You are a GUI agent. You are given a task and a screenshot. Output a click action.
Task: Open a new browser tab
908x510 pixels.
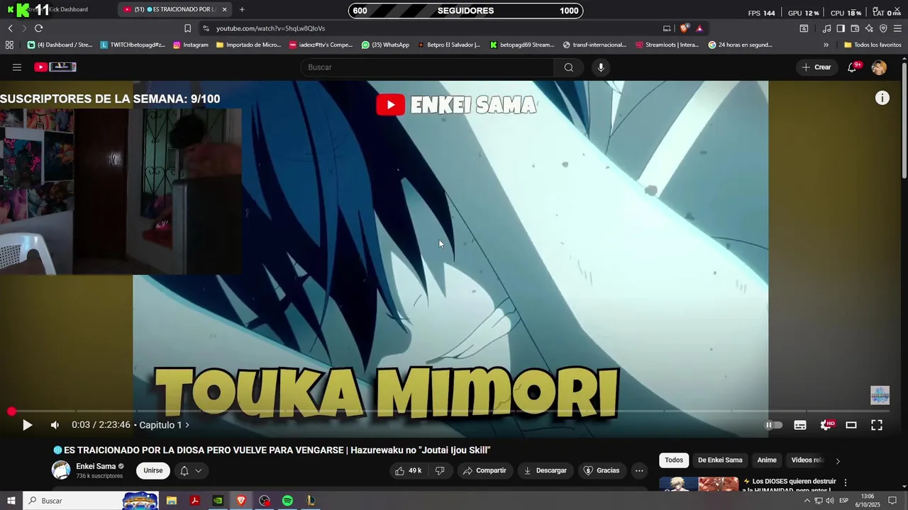(x=242, y=9)
